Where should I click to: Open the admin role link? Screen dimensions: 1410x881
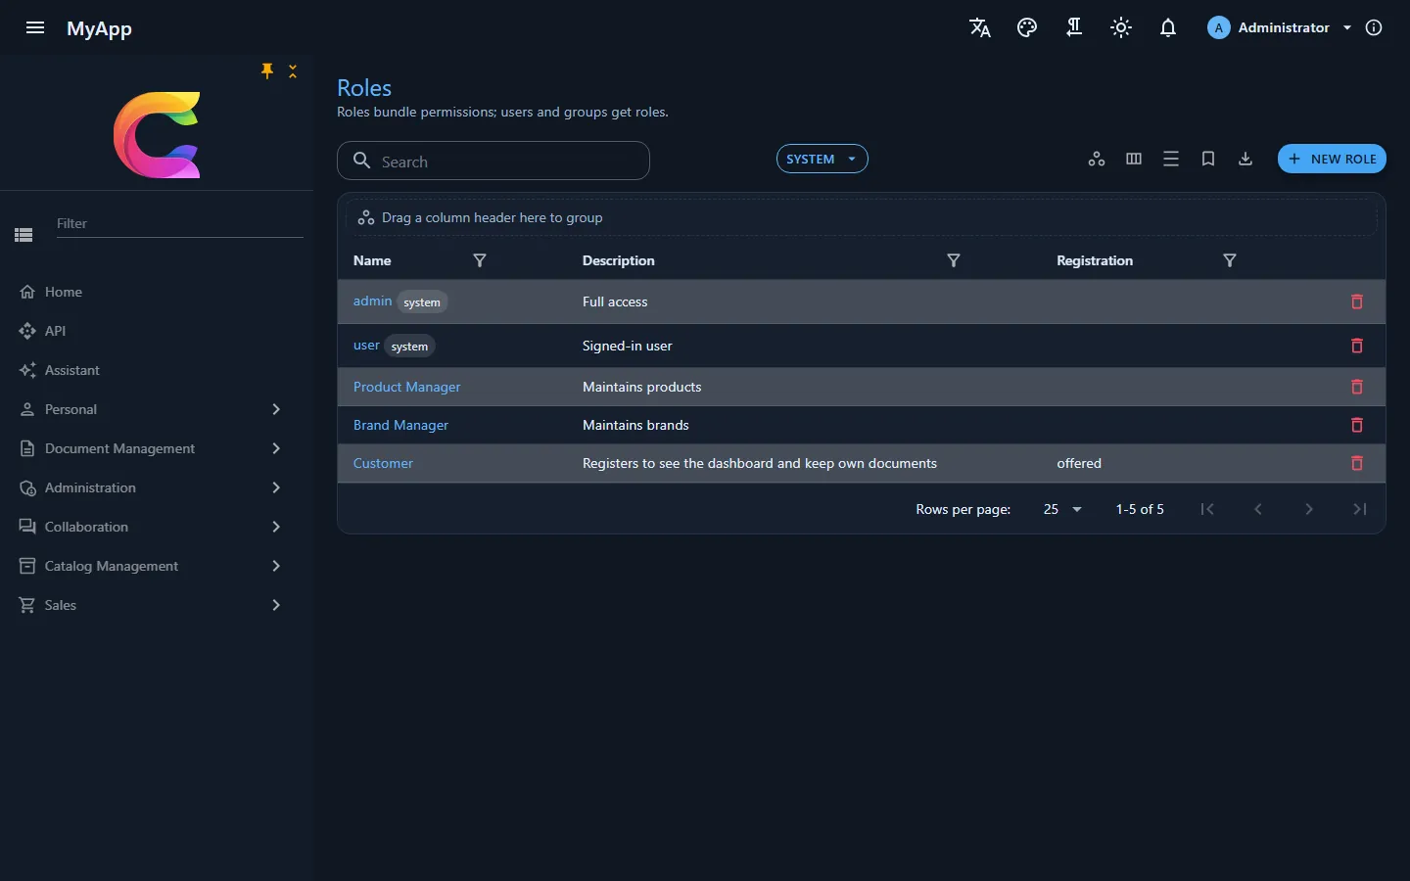(372, 301)
